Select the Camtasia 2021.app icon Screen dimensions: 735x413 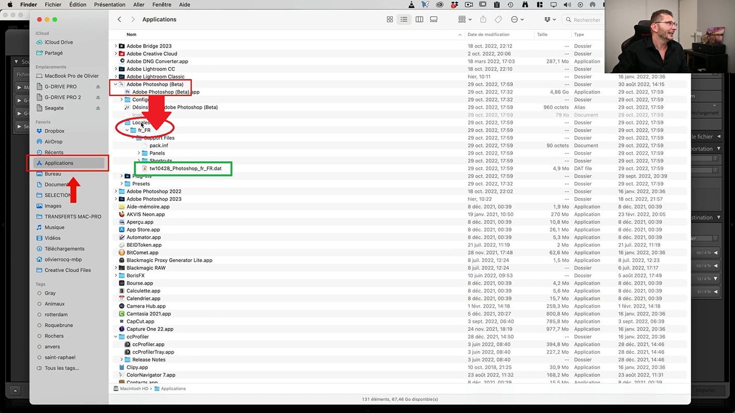tap(122, 314)
